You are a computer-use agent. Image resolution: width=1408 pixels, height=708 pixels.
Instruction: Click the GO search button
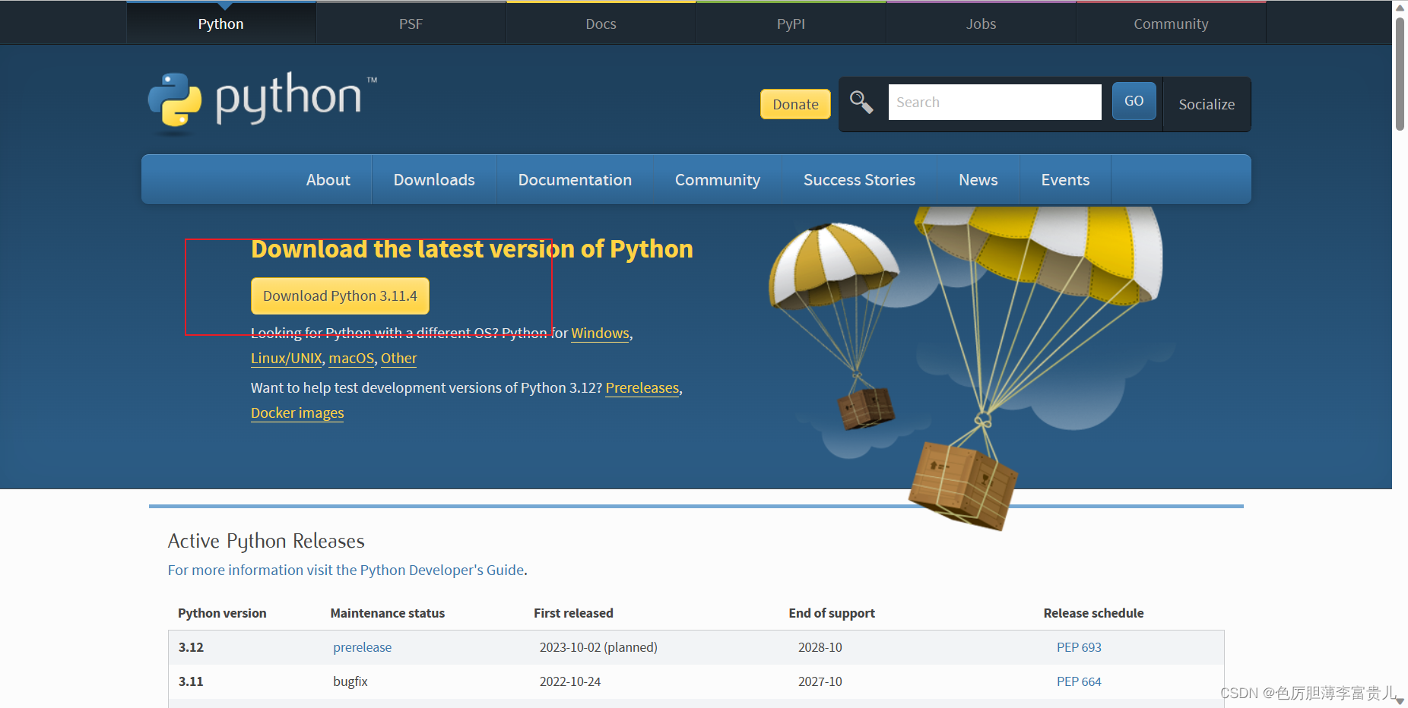1134,101
